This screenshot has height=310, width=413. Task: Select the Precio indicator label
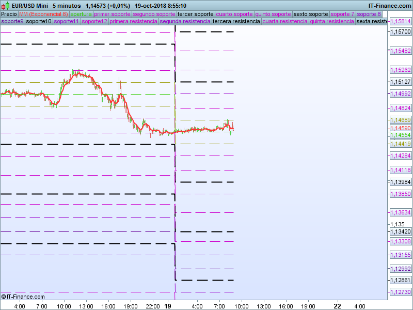9,14
